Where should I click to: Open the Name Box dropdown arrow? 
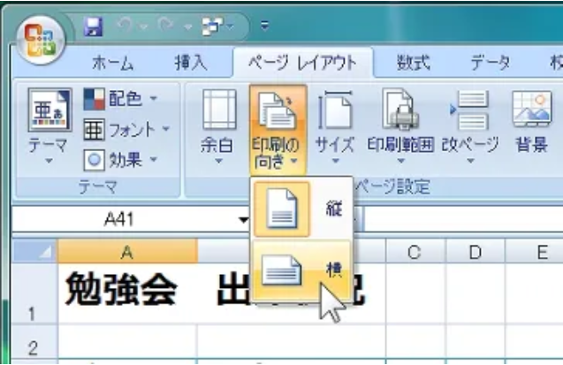243,219
